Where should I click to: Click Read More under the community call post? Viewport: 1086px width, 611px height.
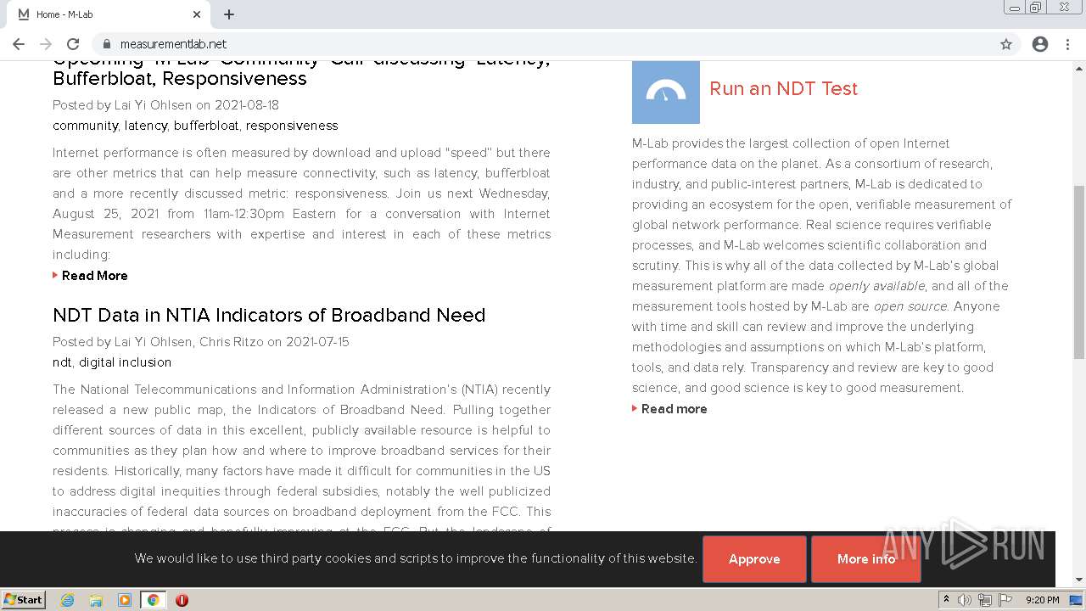pyautogui.click(x=94, y=276)
